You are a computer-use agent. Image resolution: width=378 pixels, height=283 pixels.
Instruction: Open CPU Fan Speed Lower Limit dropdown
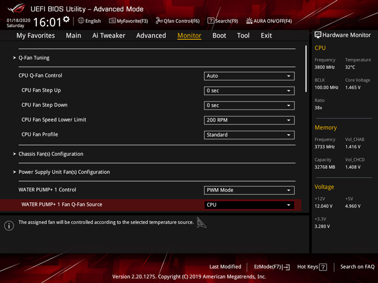[x=249, y=120]
